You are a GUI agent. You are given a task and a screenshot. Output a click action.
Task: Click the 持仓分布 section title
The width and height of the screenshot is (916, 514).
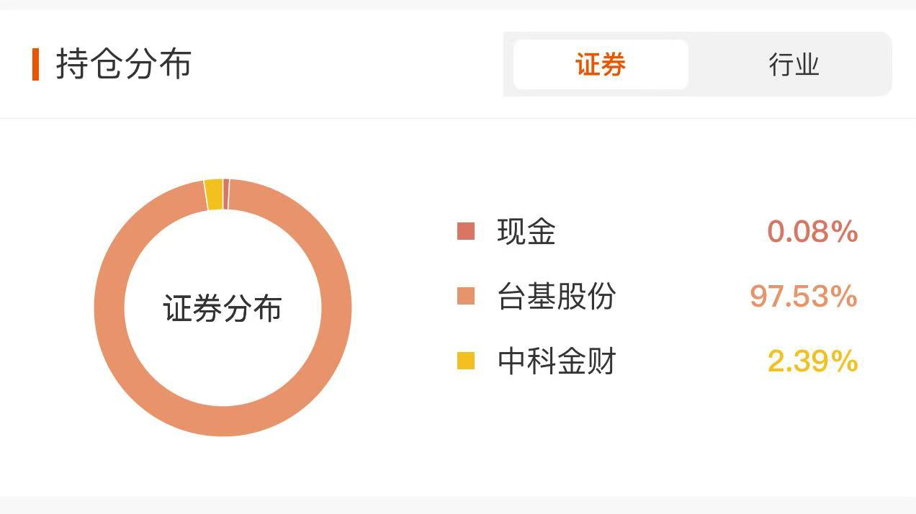[x=124, y=63]
